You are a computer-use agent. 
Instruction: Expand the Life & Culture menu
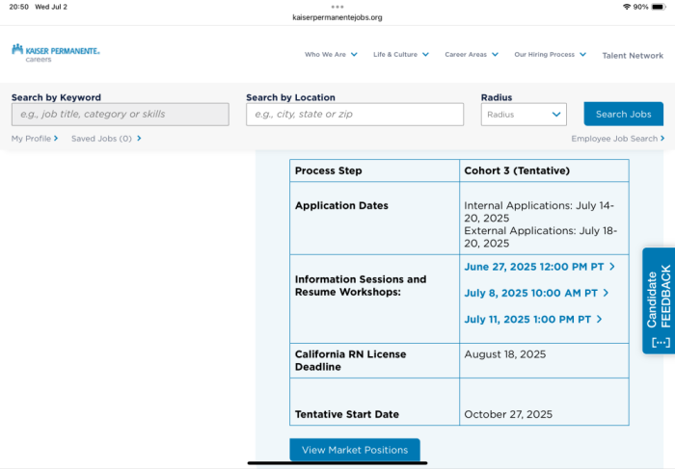pyautogui.click(x=400, y=55)
